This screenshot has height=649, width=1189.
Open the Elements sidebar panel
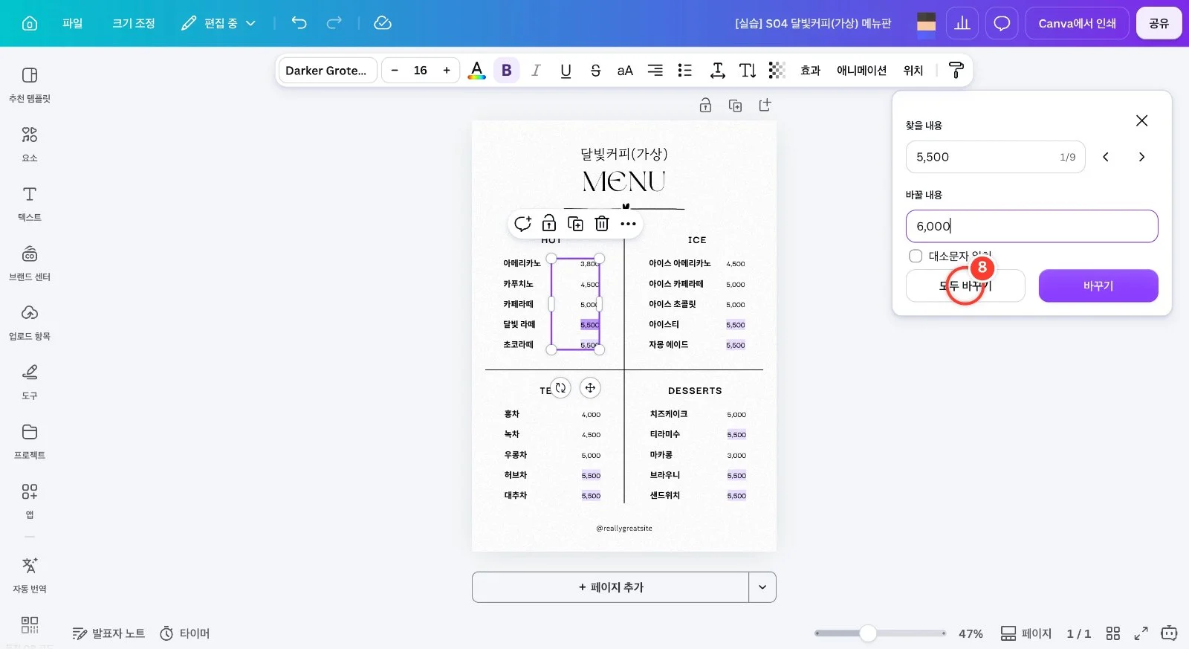tap(30, 144)
